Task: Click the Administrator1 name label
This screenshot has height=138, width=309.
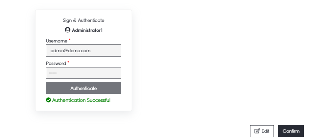Action: pos(87,30)
